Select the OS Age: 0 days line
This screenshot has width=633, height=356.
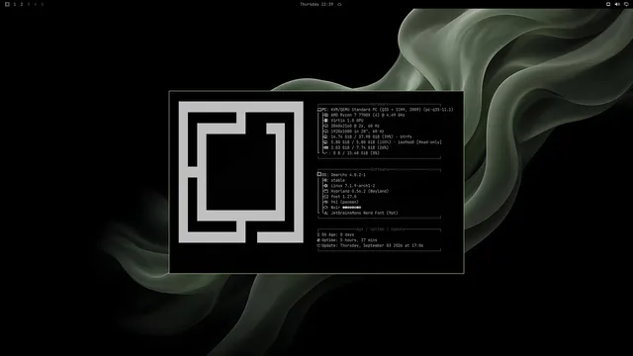point(338,234)
